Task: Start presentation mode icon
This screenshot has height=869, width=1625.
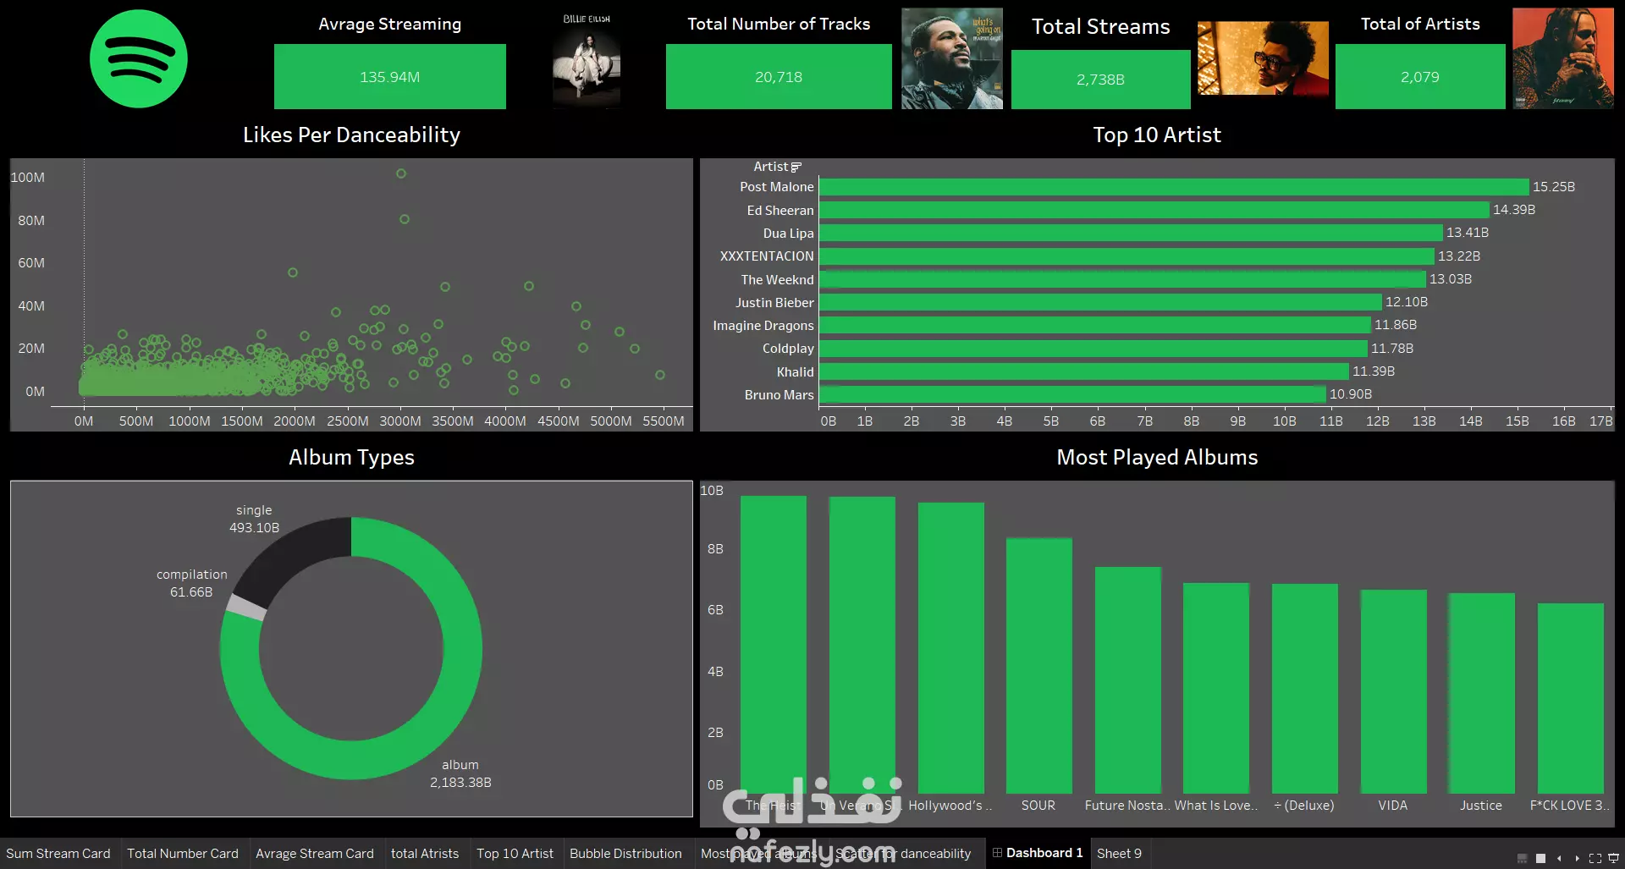Action: tap(1613, 858)
